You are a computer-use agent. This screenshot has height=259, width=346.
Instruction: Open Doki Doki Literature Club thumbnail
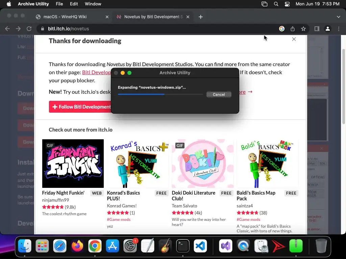(203, 164)
